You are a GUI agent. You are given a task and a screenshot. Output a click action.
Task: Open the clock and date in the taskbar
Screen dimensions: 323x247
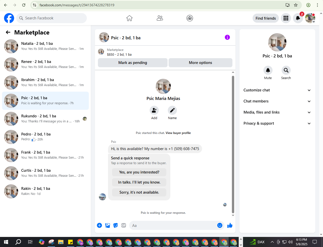[302, 242]
